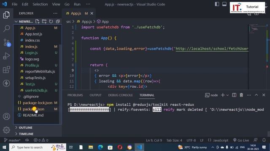The width and height of the screenshot is (270, 151).
Task: Open Login.js in Explorer
Action: click(x=31, y=53)
